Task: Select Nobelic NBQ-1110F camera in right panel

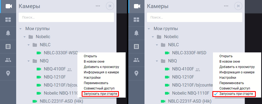Action: pos(191,93)
